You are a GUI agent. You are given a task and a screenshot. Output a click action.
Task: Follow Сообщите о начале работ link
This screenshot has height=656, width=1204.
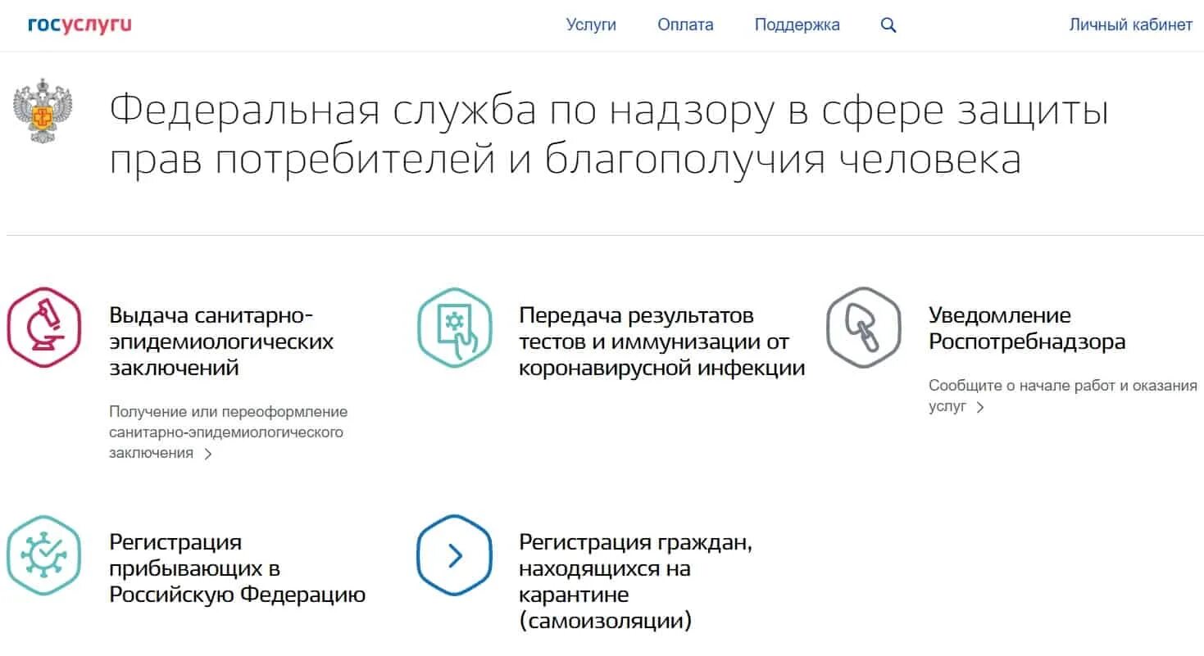tap(1063, 396)
